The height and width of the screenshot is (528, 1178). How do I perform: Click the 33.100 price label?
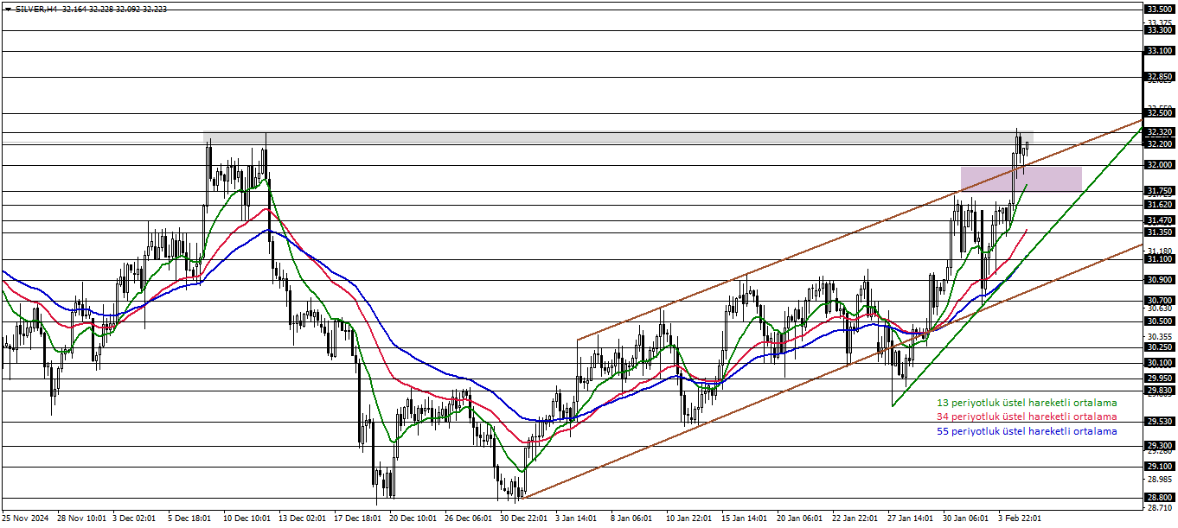point(1159,51)
